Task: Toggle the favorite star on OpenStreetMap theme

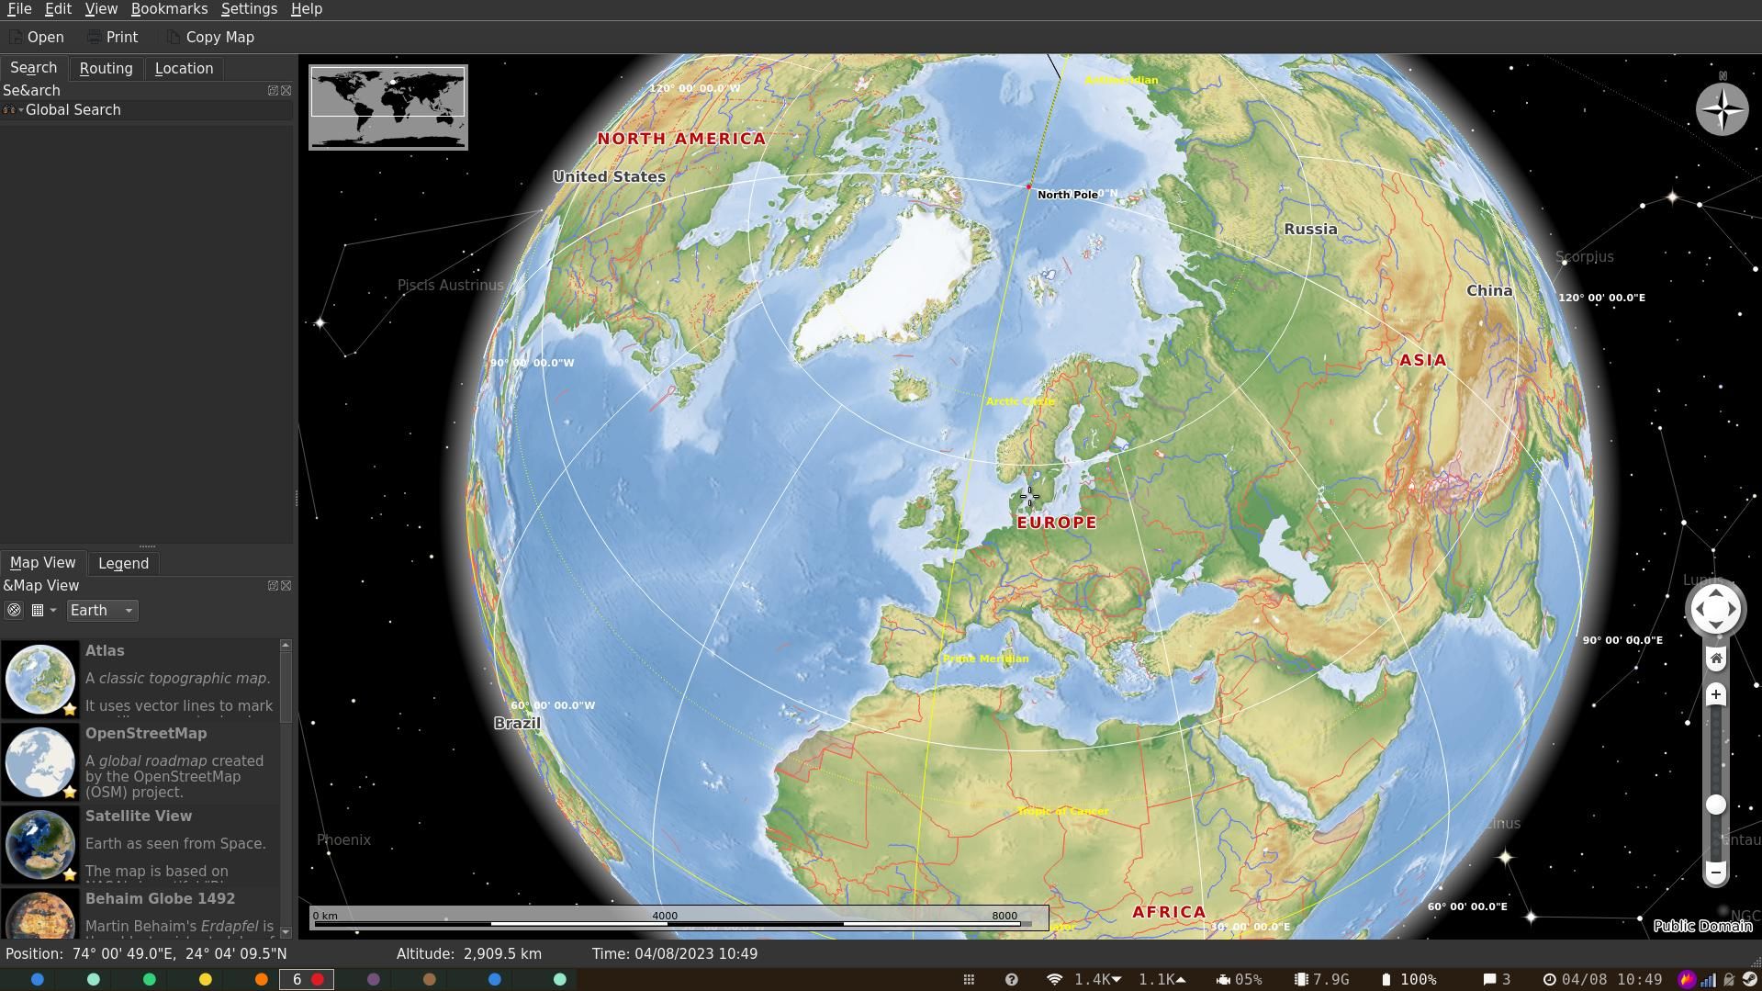Action: click(x=71, y=792)
